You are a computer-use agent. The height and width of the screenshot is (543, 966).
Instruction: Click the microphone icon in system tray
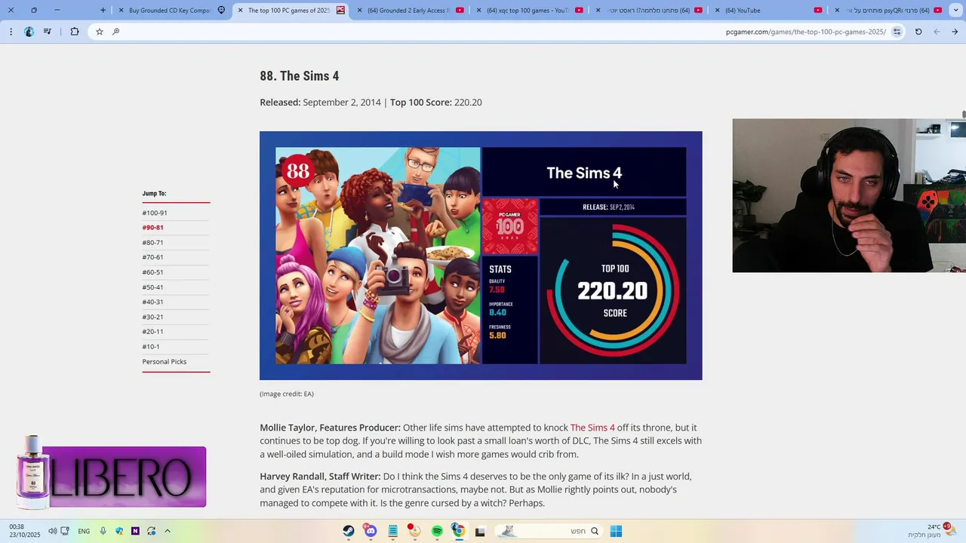point(103,531)
